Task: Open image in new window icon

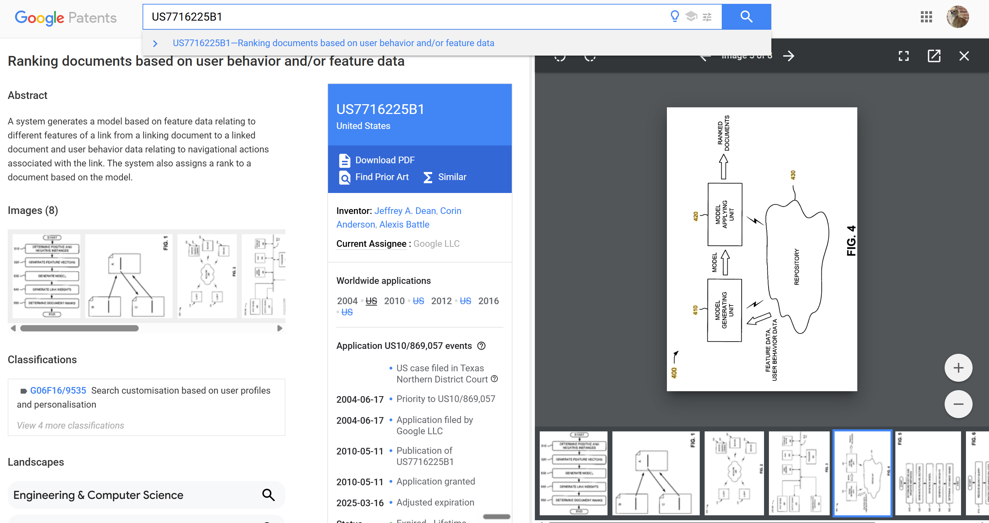Action: pyautogui.click(x=934, y=56)
